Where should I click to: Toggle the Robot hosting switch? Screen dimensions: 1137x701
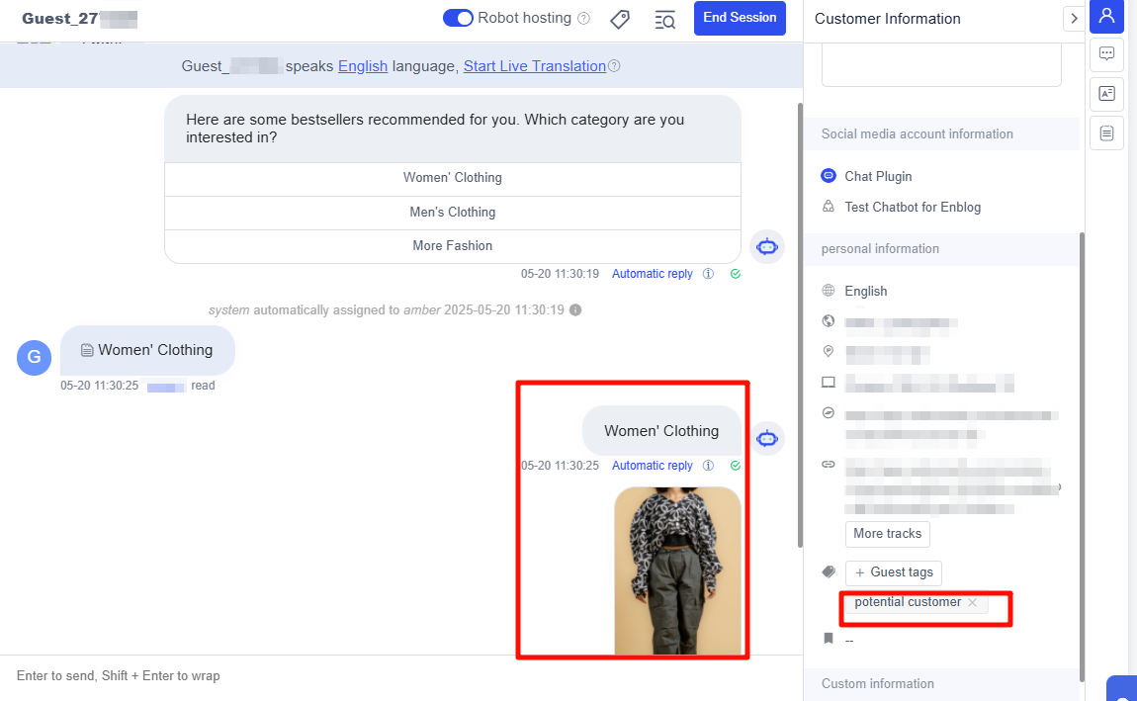(458, 18)
